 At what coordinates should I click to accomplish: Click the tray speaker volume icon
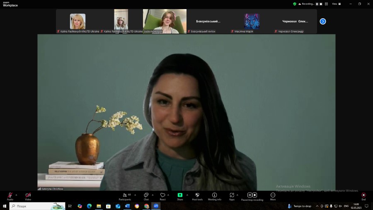[x=340, y=206]
